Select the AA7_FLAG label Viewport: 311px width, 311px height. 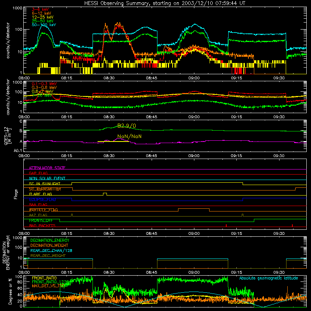38,215
